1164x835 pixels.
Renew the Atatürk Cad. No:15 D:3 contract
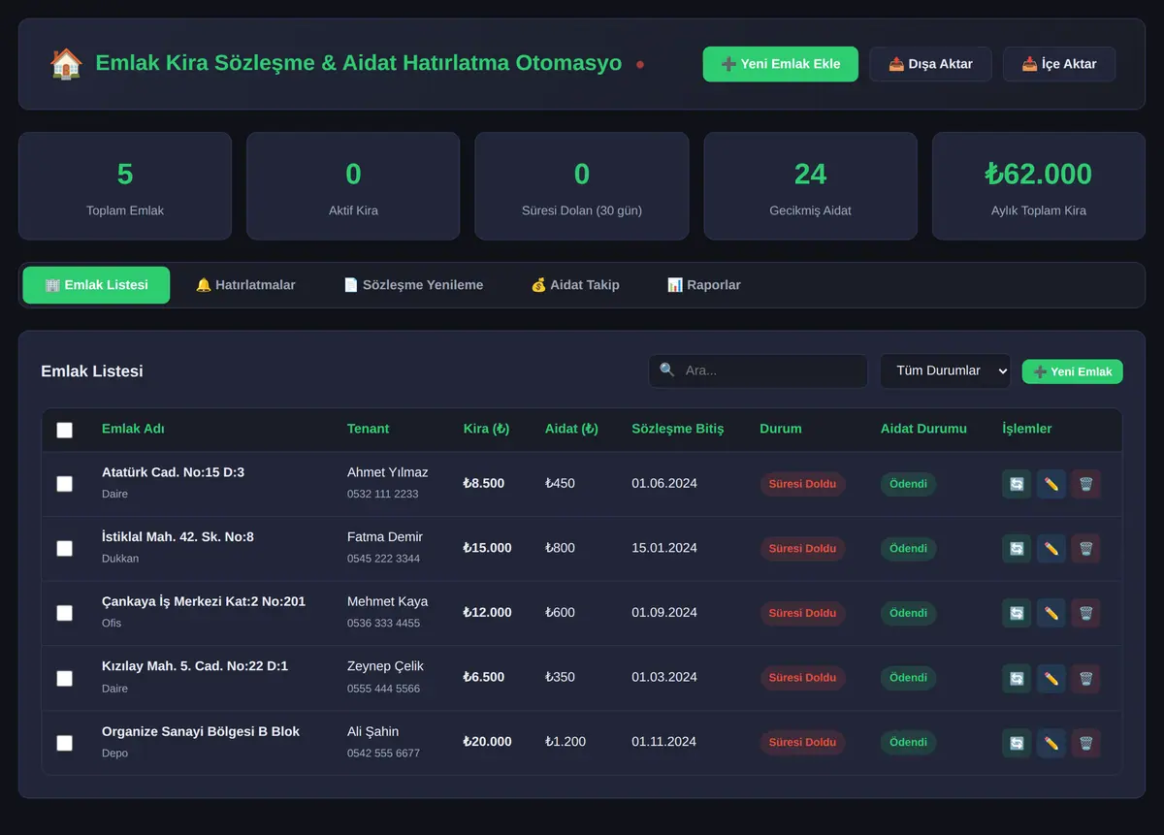tap(1017, 484)
